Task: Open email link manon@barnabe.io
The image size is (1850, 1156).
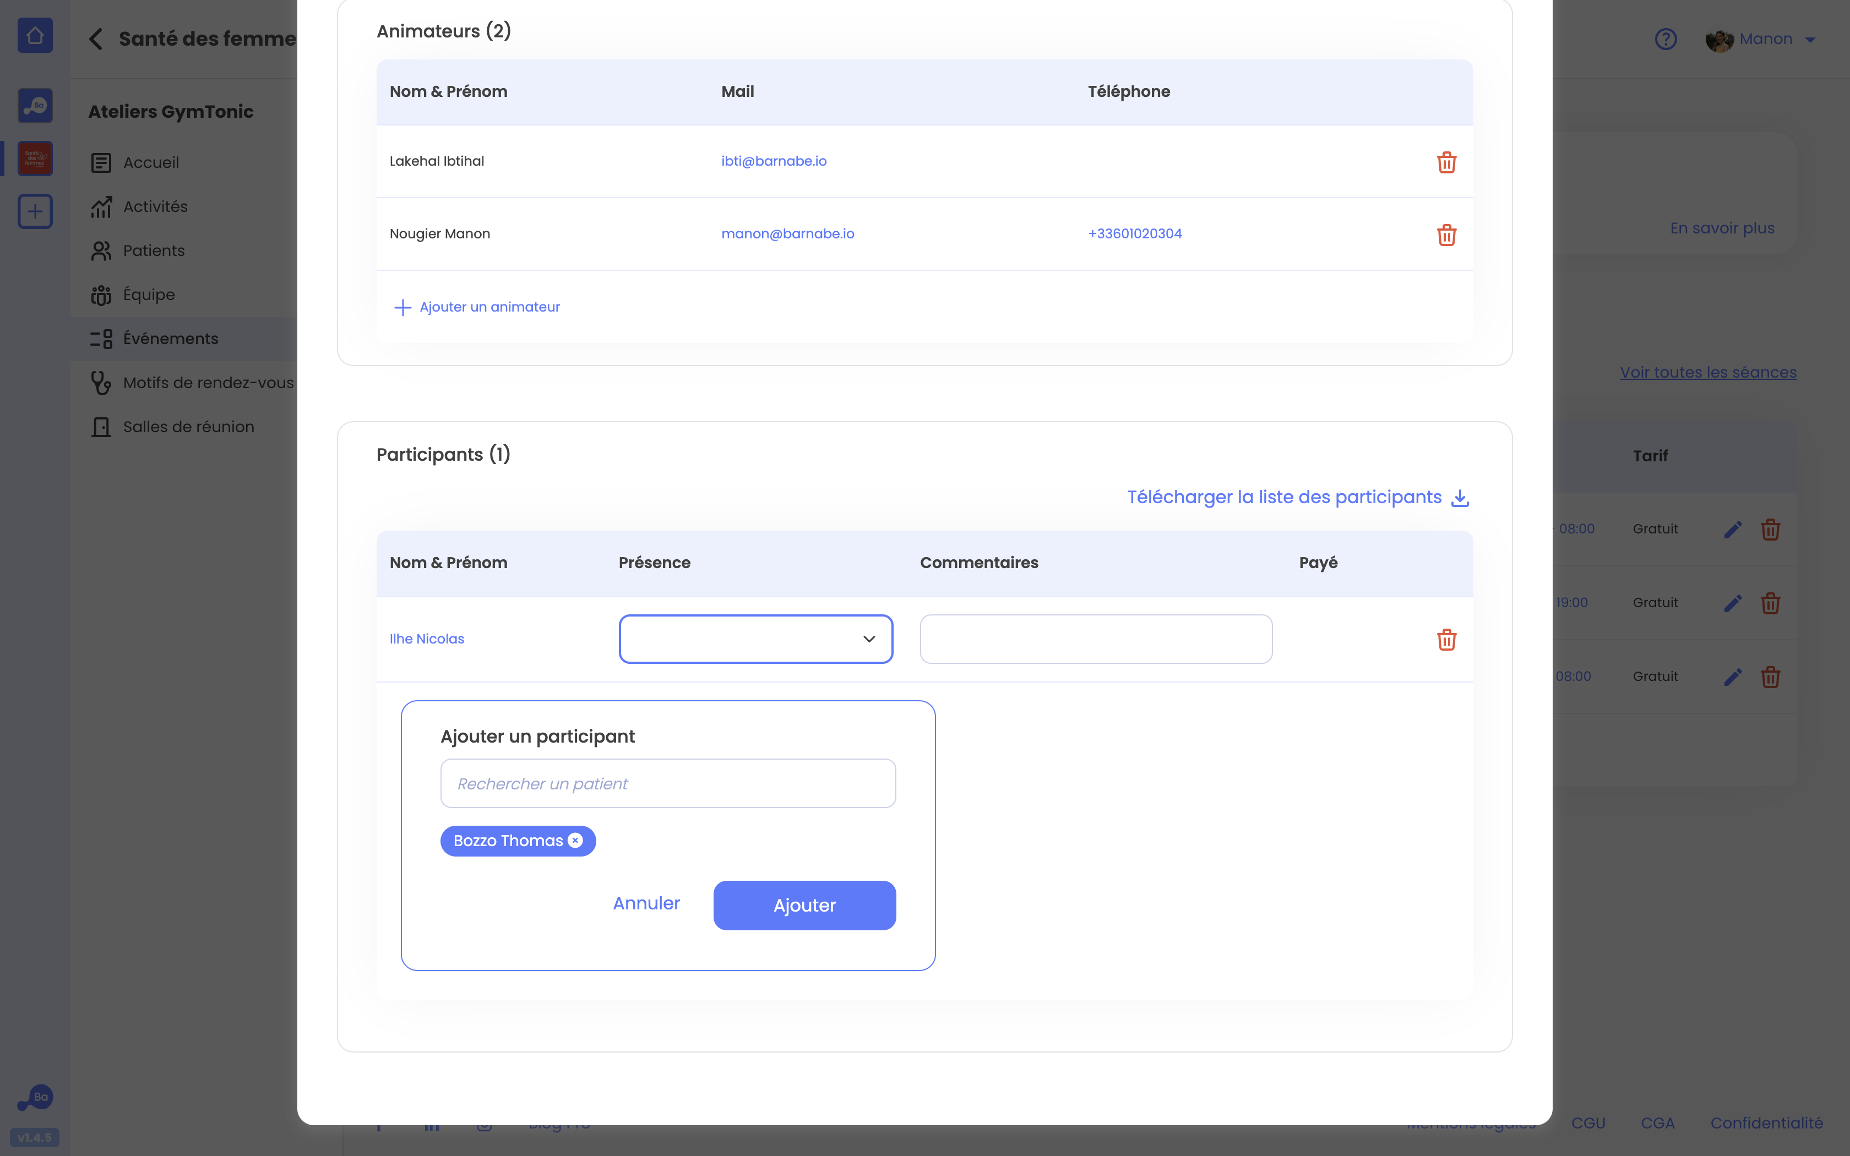Action: [x=787, y=234]
